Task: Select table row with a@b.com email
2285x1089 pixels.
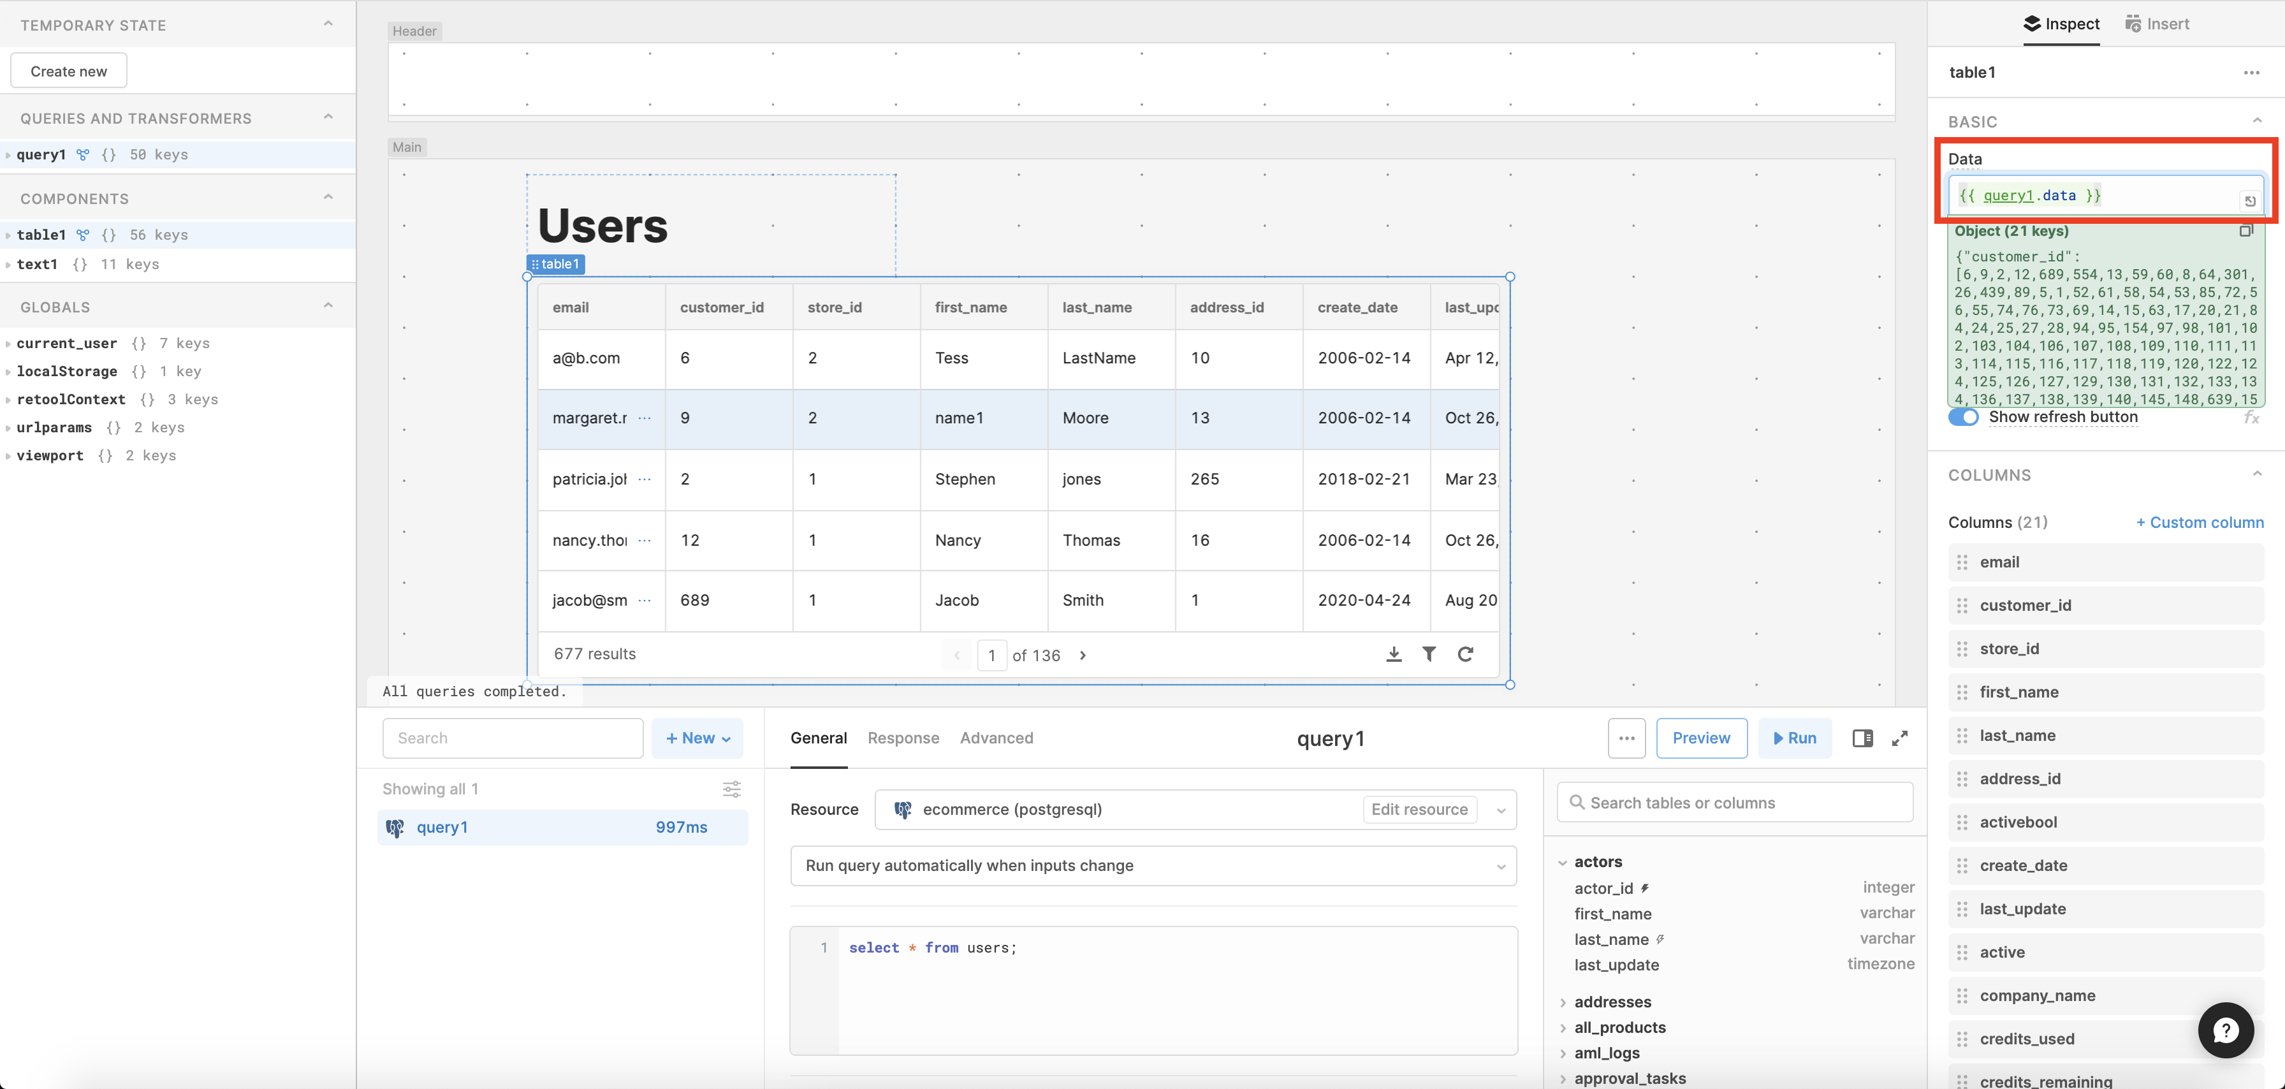Action: click(1018, 358)
